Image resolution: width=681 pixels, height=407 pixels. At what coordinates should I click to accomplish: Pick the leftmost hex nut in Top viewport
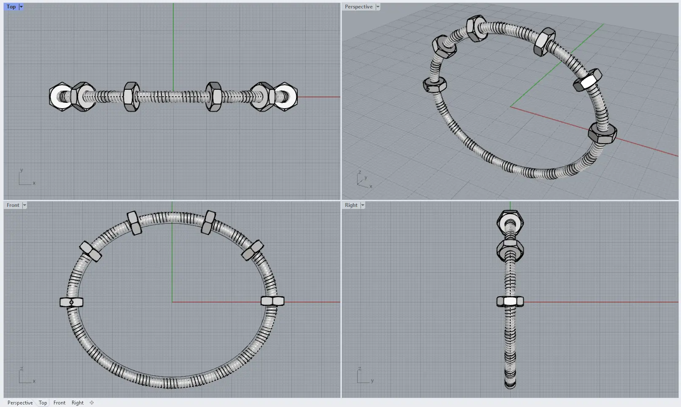click(60, 97)
